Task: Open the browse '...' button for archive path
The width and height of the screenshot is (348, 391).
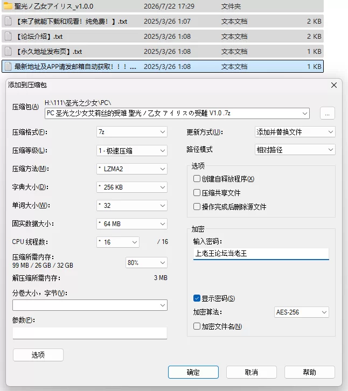Action: (x=328, y=113)
